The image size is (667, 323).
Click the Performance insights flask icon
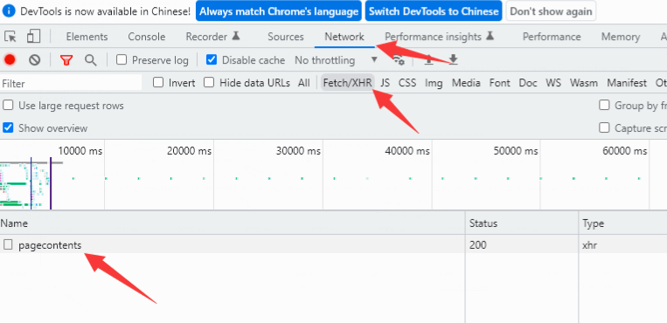[490, 36]
